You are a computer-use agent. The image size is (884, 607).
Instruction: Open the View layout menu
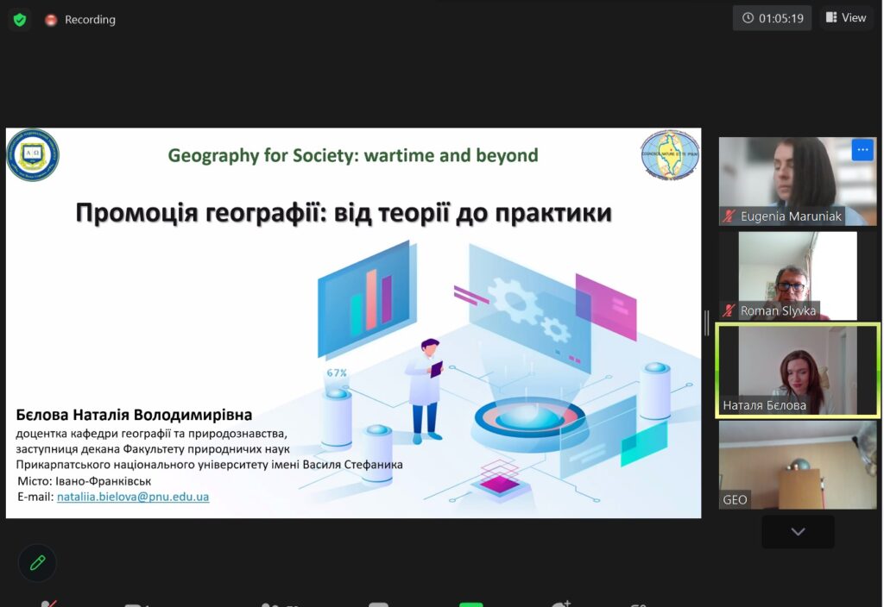click(846, 18)
